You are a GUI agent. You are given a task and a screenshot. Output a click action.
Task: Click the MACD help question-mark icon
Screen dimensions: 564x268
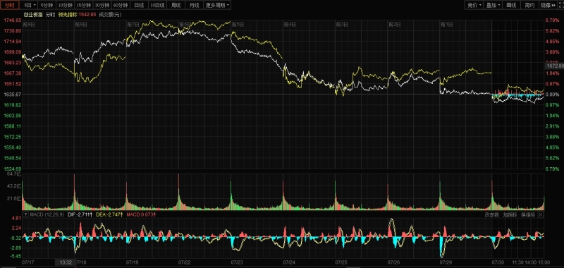tap(25, 214)
